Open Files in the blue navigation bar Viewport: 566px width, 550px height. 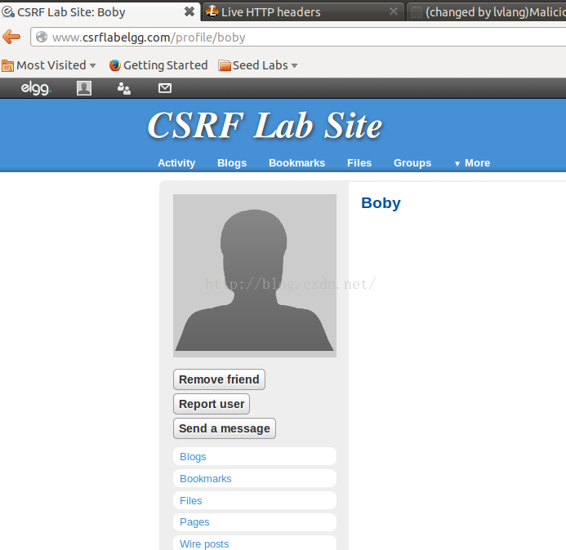point(359,163)
